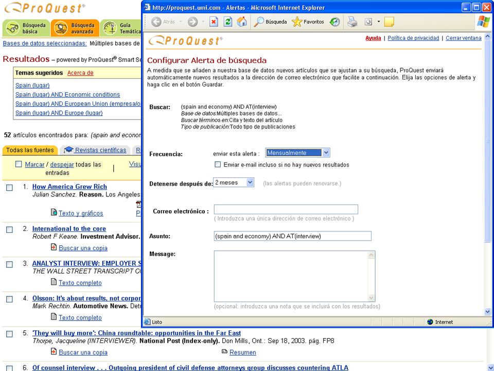Click the Alertas page scrollbar up arrow
Viewport: 494px width, 371px height.
(487, 36)
